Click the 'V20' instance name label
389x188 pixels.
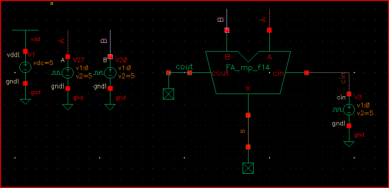(122, 60)
